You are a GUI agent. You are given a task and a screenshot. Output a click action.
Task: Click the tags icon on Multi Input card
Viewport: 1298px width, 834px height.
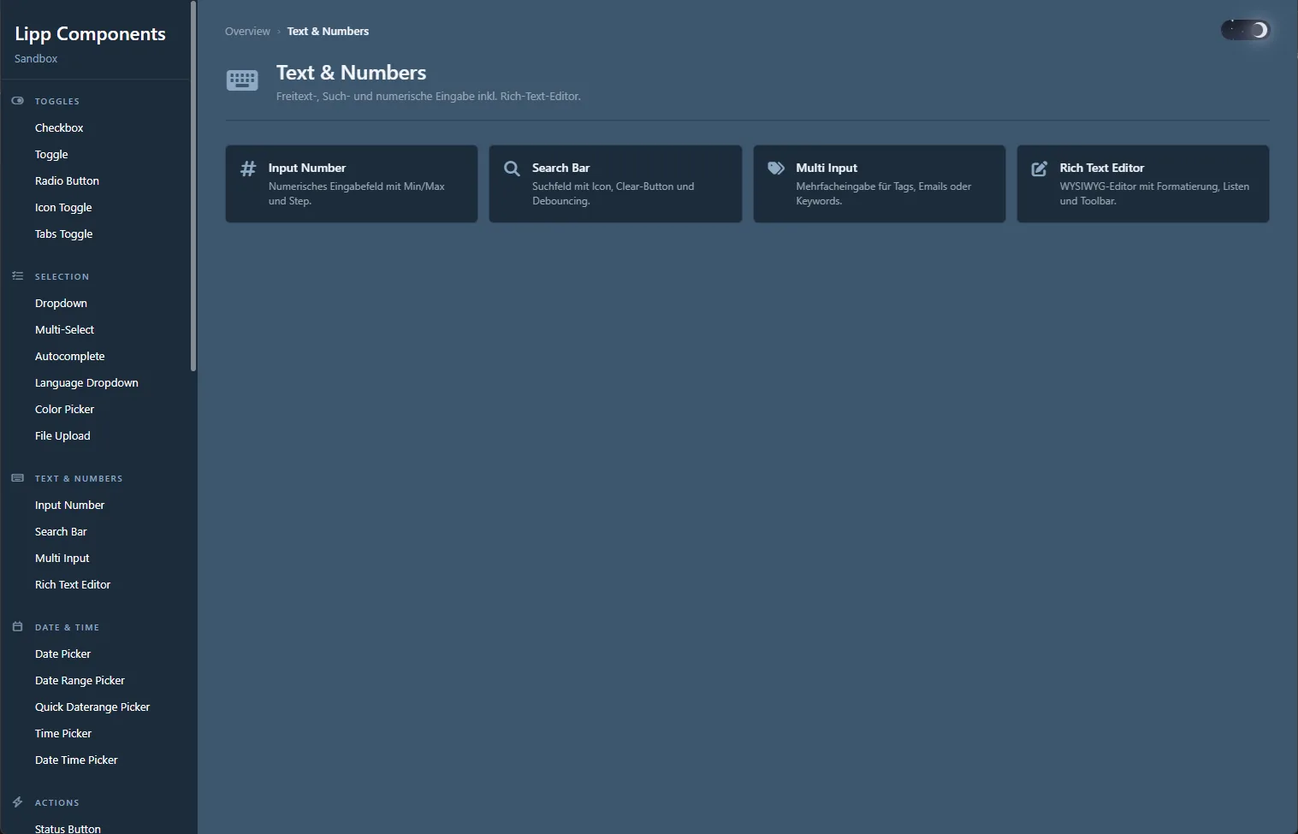coord(776,169)
